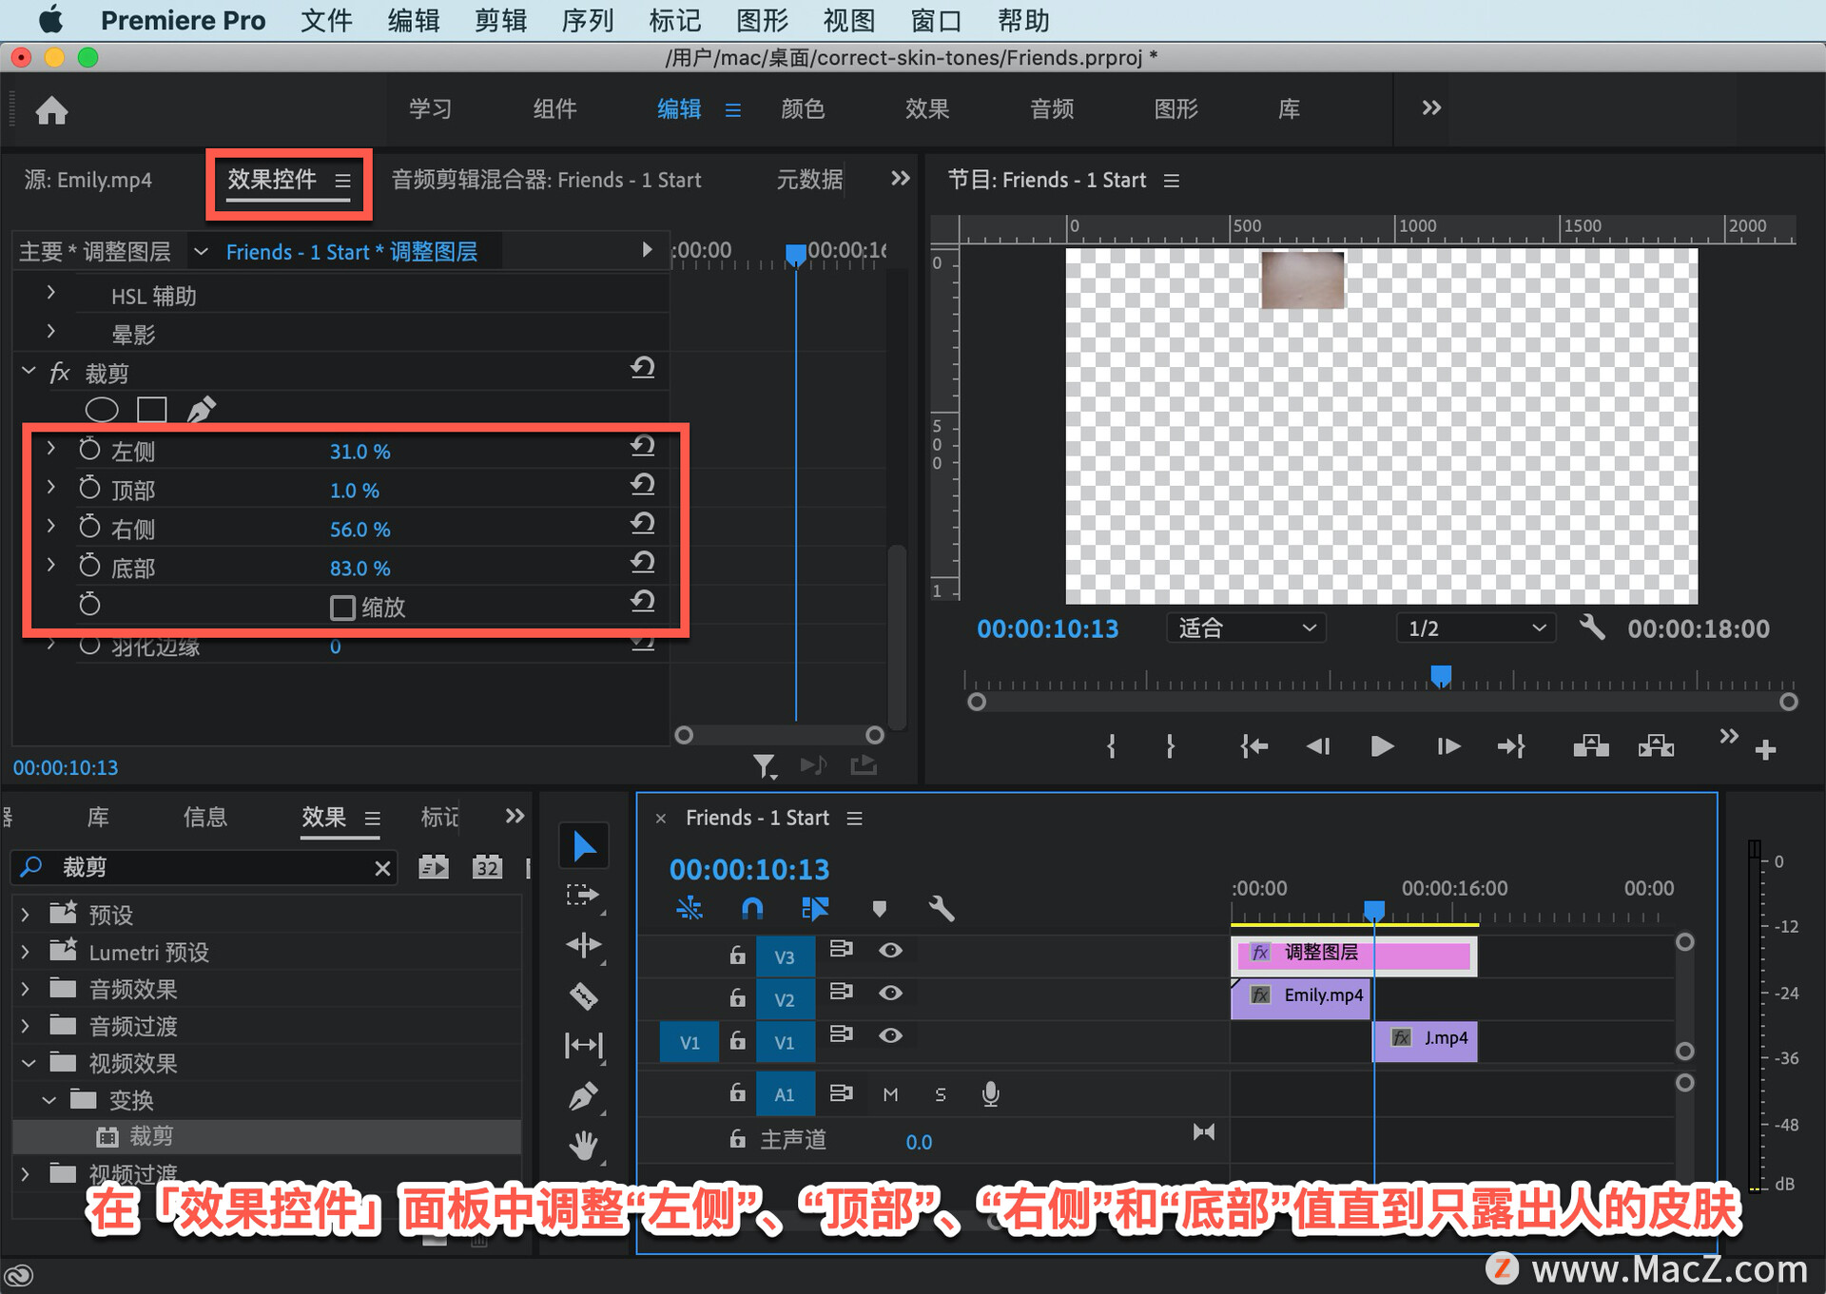Switch to the Color workspace tab
The width and height of the screenshot is (1826, 1294).
pos(802,109)
